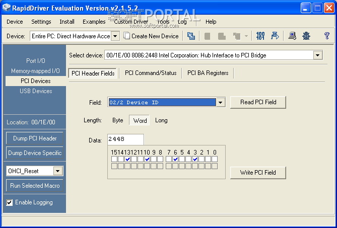Expand the Select device dropdown arrow
This screenshot has height=228, width=337.
[x=318, y=55]
